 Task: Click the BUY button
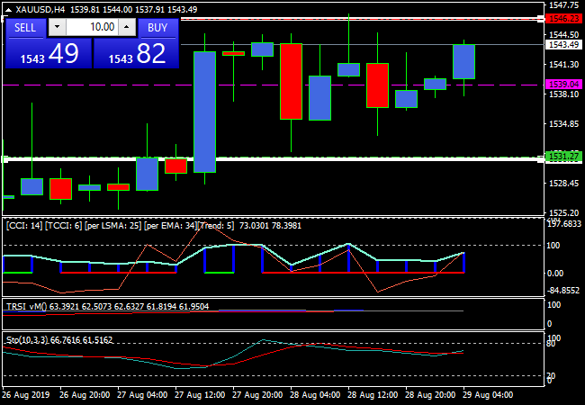[157, 28]
